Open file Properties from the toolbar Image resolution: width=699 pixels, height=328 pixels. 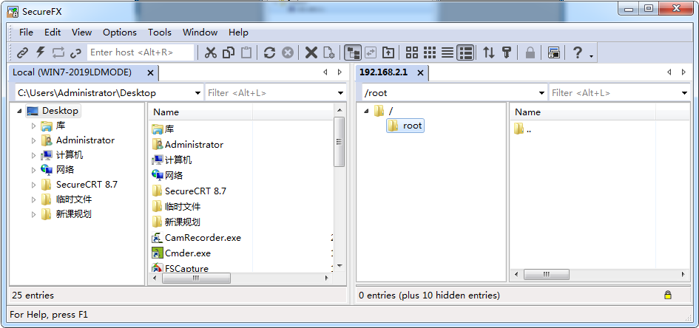click(x=329, y=52)
